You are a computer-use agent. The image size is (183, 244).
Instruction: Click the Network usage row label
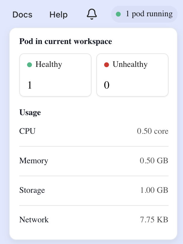pyautogui.click(x=34, y=220)
